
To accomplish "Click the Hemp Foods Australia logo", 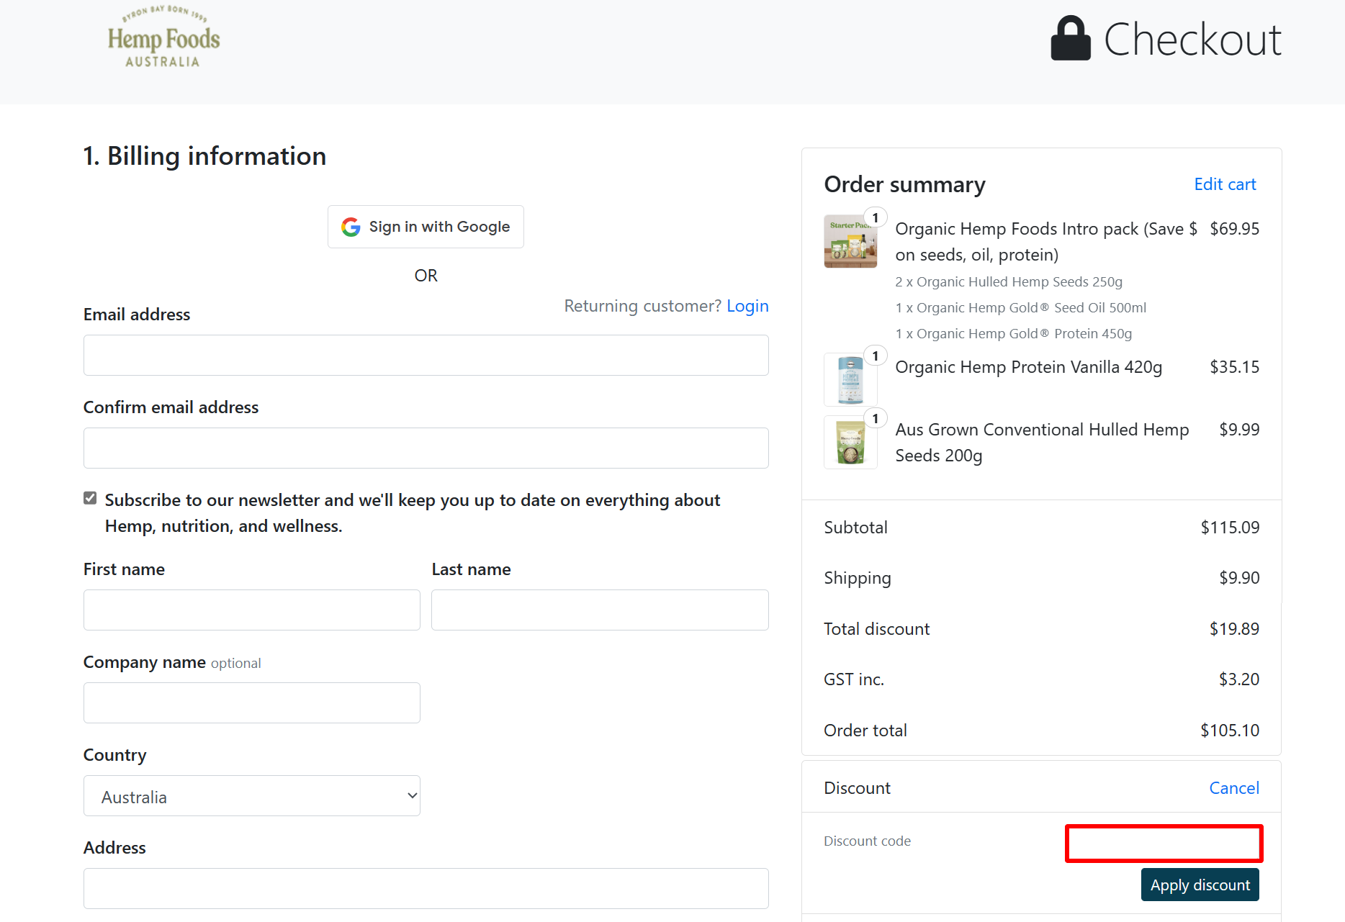I will [163, 39].
